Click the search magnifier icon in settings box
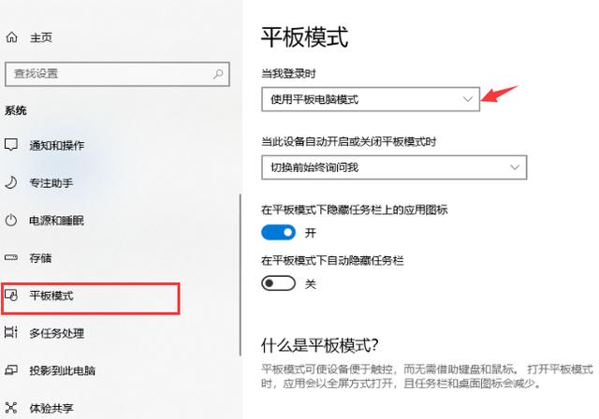The height and width of the screenshot is (419, 599). [218, 74]
